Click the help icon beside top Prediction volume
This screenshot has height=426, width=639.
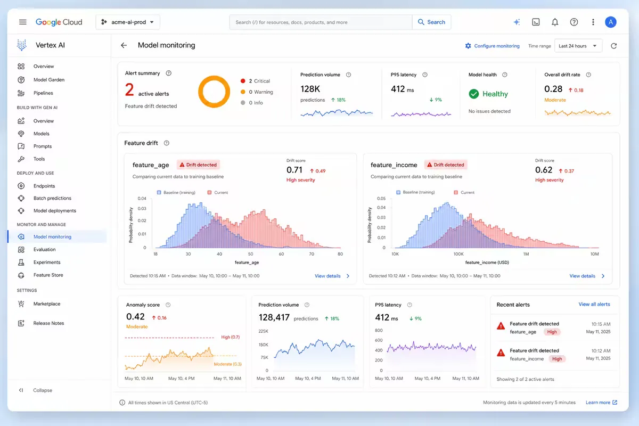pos(349,75)
